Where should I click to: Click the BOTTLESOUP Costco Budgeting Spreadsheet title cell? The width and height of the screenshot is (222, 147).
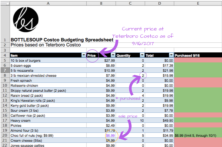(62, 40)
